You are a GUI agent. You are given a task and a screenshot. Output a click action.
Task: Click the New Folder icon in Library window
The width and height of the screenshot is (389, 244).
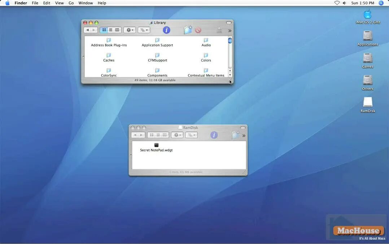(188, 30)
